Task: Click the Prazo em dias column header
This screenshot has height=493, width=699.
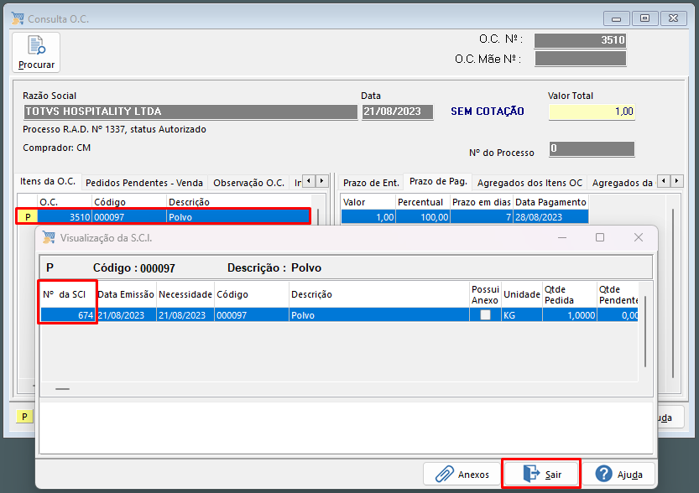Action: point(482,202)
